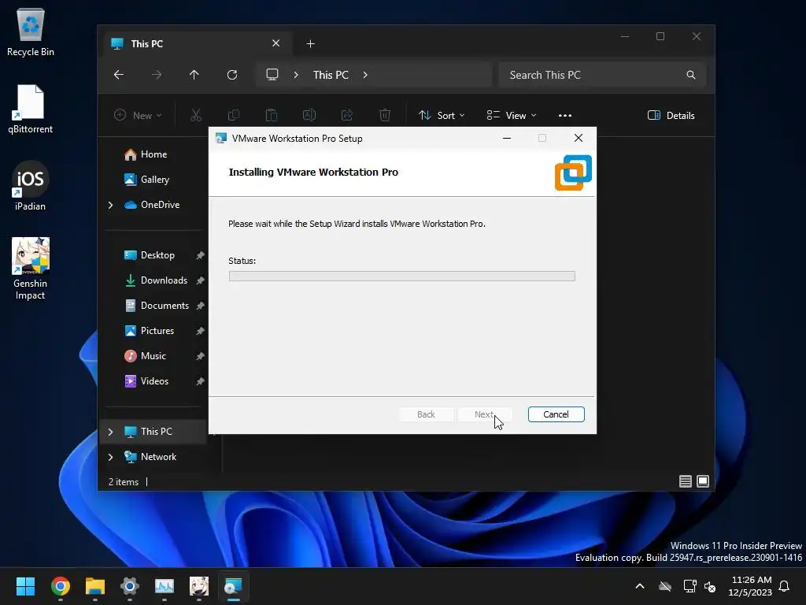This screenshot has height=605, width=806.
Task: Cancel the VMware Workstation Pro installation
Action: (x=556, y=414)
